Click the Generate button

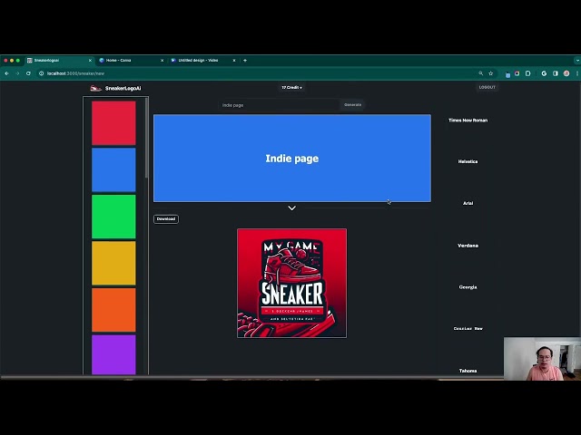click(352, 105)
